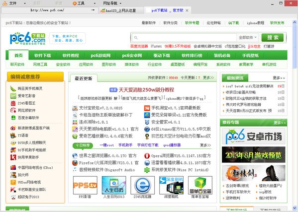
Task: Click the green 搜索 button
Action: (272, 38)
